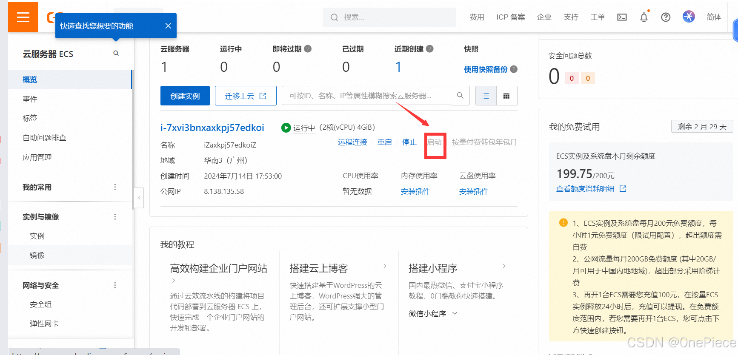The image size is (738, 355).
Task: Click the instance search magnifier button
Action: pyautogui.click(x=460, y=96)
